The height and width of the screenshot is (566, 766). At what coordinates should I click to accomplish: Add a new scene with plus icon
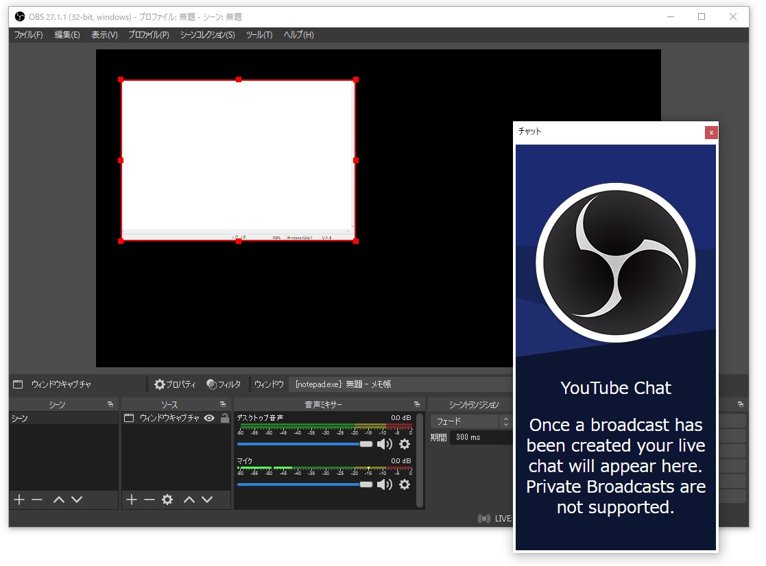tap(19, 500)
